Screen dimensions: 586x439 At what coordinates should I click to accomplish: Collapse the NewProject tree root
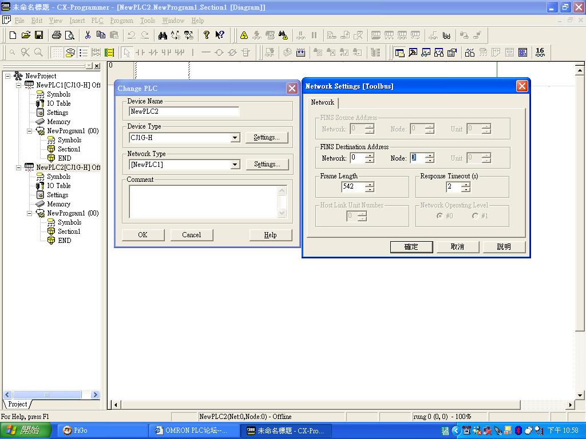pyautogui.click(x=7, y=76)
